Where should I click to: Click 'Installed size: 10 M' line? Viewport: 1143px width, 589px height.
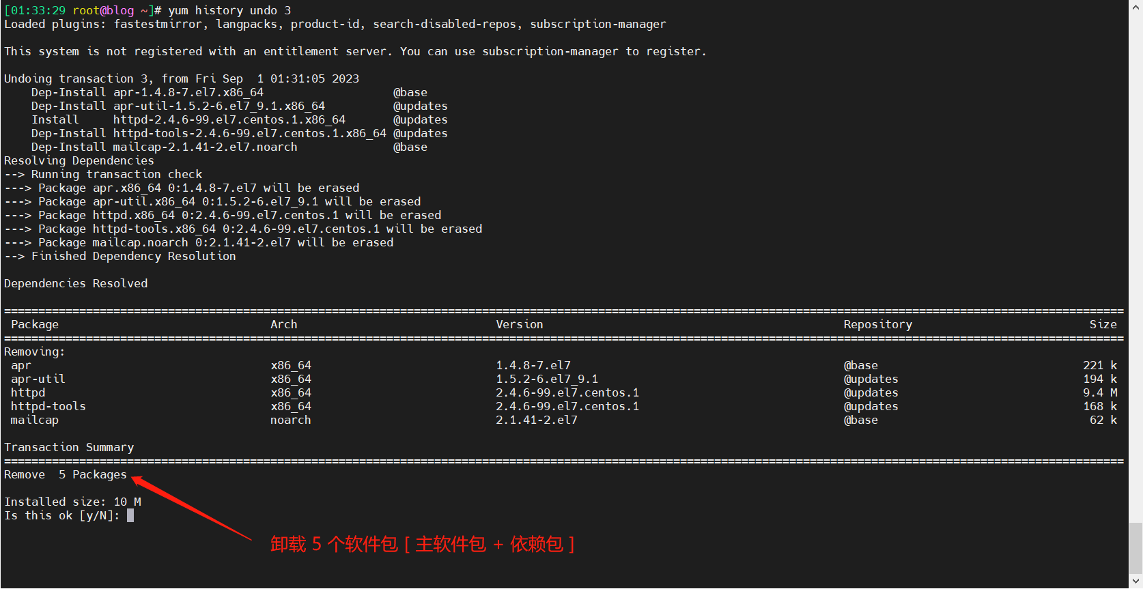[x=72, y=502]
